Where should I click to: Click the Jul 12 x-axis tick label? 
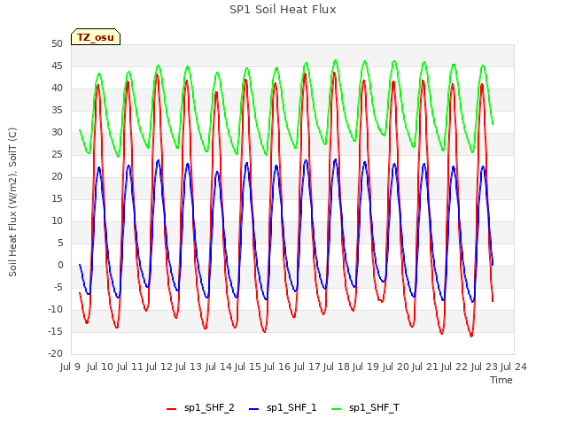click(x=159, y=367)
